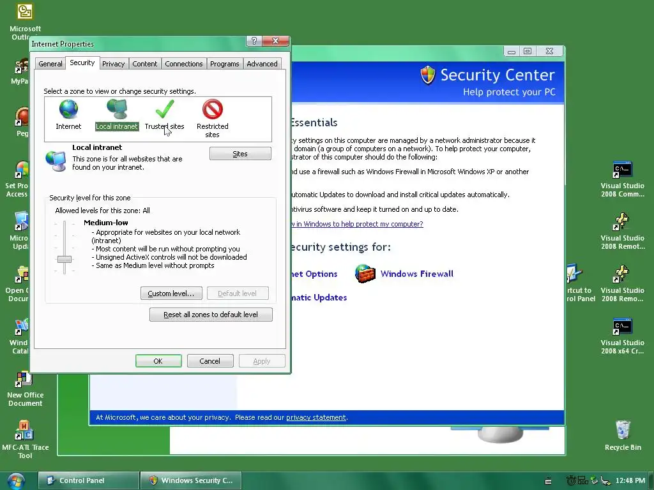The image size is (654, 490).
Task: Open the Visual Studio 2008 Command Prompt shortcut
Action: [x=622, y=179]
